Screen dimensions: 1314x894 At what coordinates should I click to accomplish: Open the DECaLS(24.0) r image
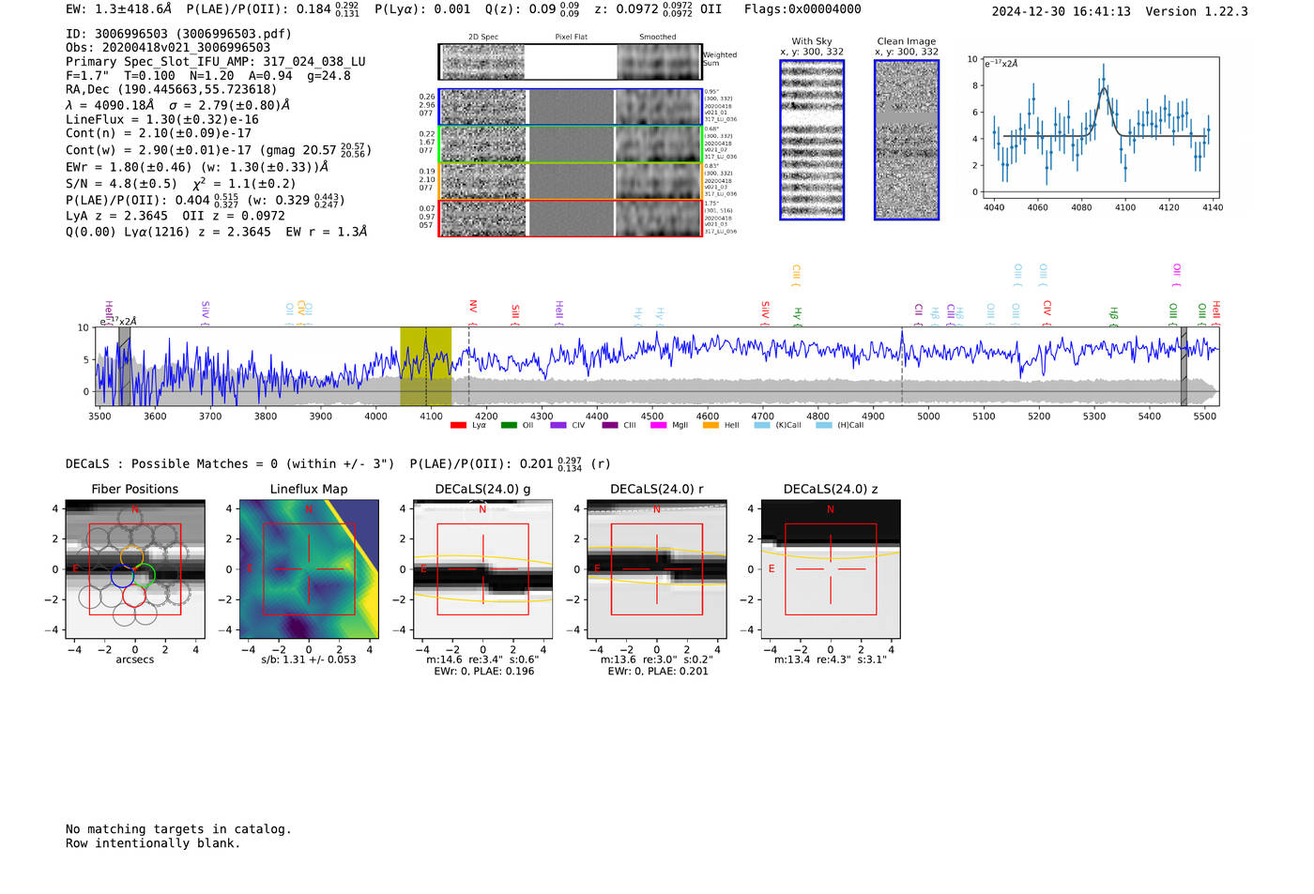657,568
